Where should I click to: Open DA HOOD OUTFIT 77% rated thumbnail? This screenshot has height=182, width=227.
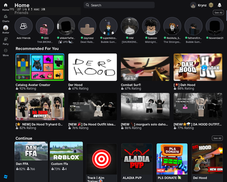[x=198, y=106]
